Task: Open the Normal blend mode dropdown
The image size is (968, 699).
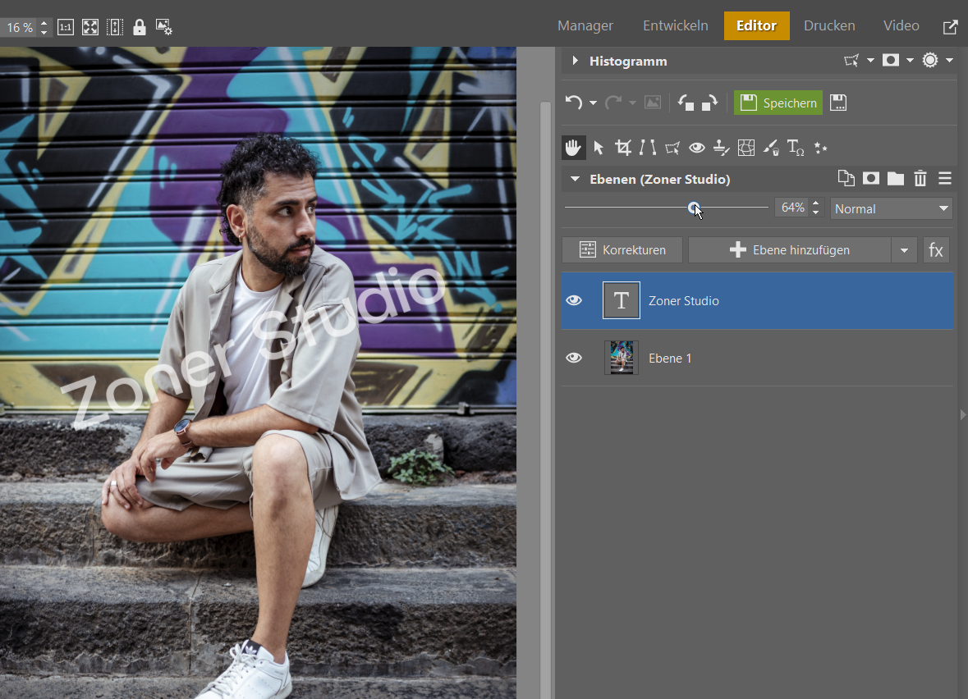Action: point(891,209)
